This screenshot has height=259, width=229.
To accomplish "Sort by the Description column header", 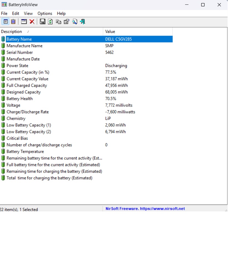I will [51, 31].
